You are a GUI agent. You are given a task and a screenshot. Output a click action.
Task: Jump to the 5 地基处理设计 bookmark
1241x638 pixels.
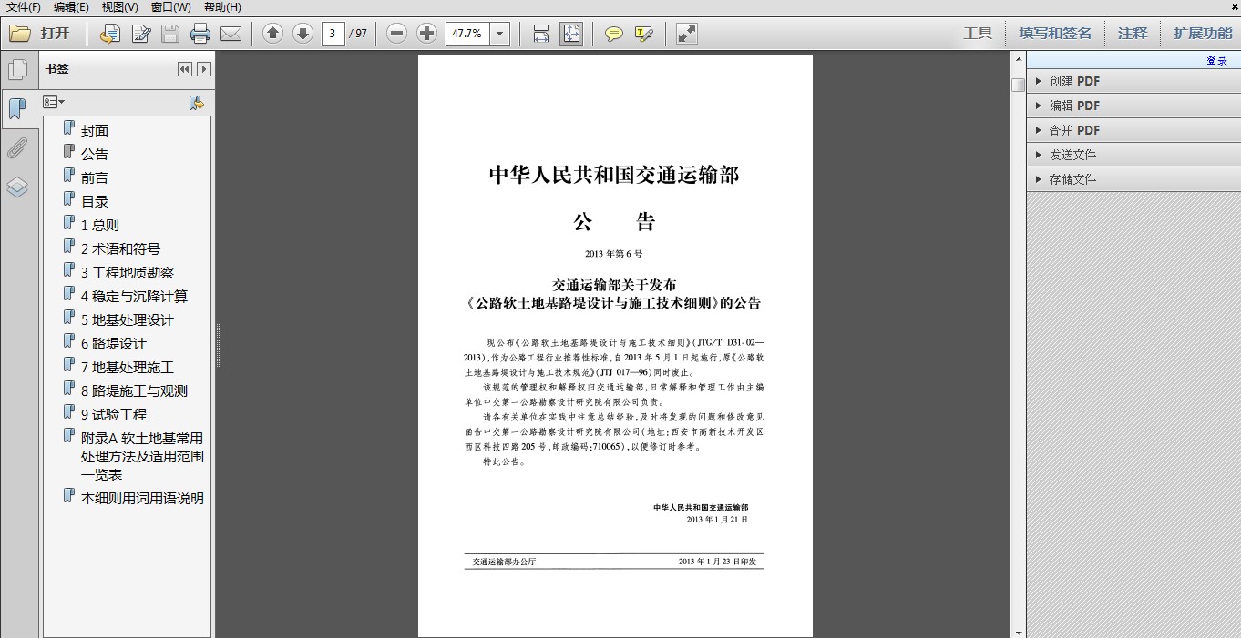tap(127, 319)
